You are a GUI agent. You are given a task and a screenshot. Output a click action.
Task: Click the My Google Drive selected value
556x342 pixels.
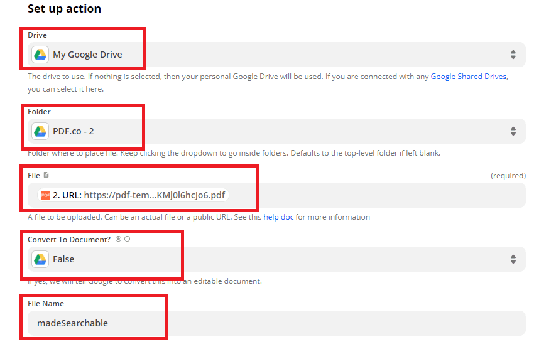(87, 55)
